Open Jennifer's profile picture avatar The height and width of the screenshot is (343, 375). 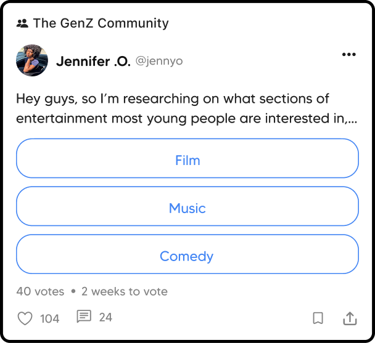[32, 60]
